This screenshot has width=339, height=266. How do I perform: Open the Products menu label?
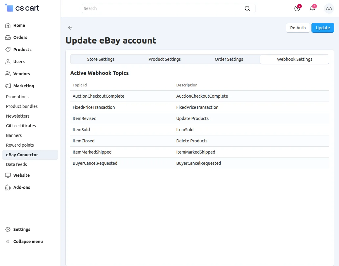(x=22, y=50)
